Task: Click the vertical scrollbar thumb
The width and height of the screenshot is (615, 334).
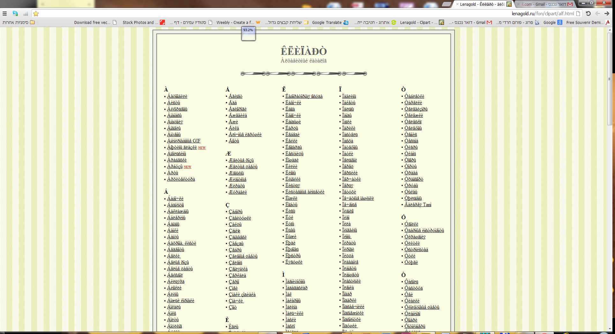Action: pos(610,79)
